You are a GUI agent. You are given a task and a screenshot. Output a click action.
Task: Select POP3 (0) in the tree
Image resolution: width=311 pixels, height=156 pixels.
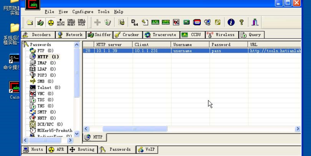click(47, 75)
